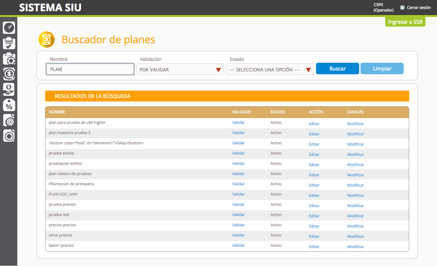Screen dimensions: 437x266
Task: Click Modificar for prueba estilos
Action: pos(356,155)
